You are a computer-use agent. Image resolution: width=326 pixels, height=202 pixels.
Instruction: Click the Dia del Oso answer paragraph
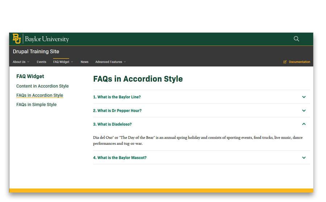click(x=198, y=140)
